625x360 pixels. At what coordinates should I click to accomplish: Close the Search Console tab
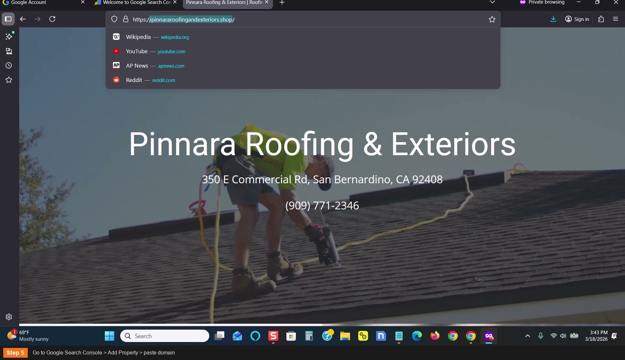coord(175,2)
